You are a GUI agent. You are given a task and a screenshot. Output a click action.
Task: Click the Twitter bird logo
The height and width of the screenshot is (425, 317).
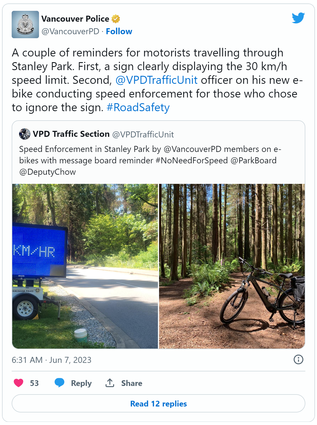click(x=298, y=18)
